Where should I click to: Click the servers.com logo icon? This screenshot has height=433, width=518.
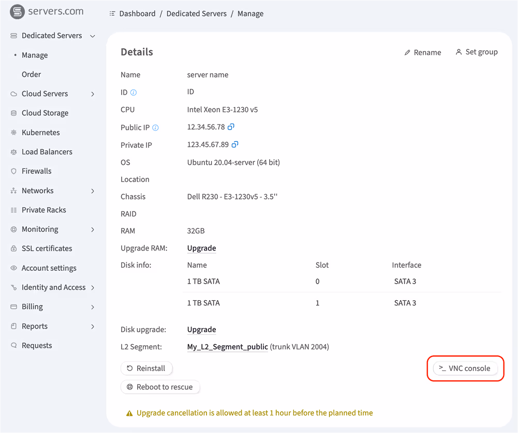point(17,12)
